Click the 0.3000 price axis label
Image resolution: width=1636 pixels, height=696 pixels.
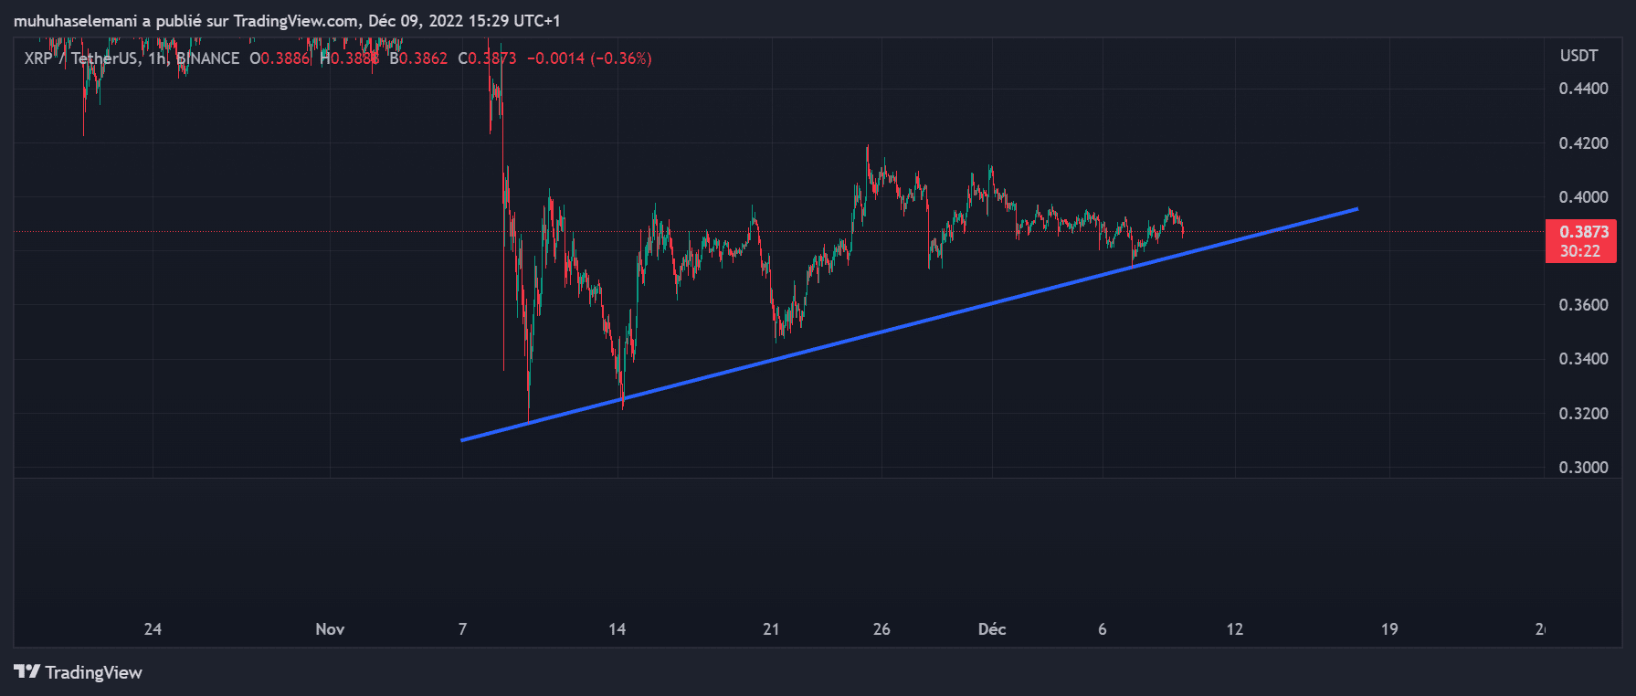click(x=1583, y=468)
